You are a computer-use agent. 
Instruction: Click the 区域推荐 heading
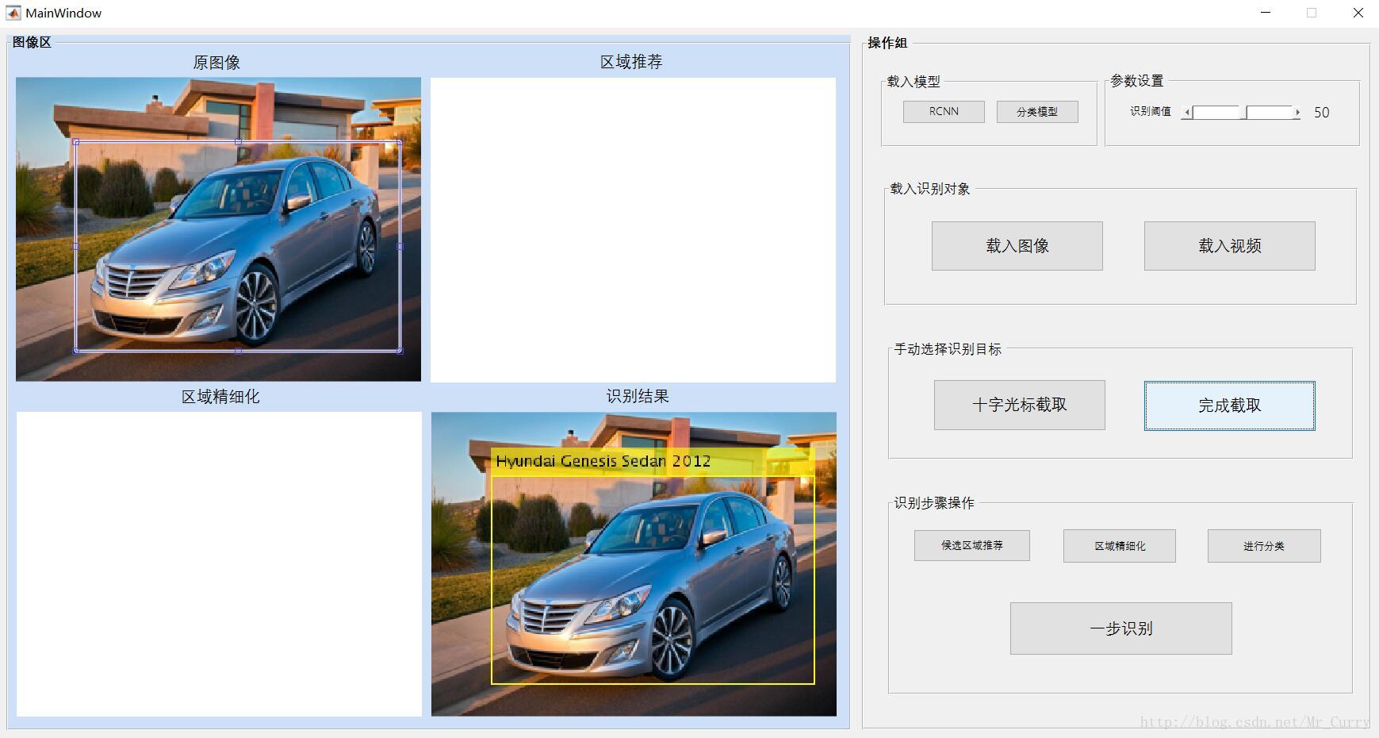click(631, 62)
